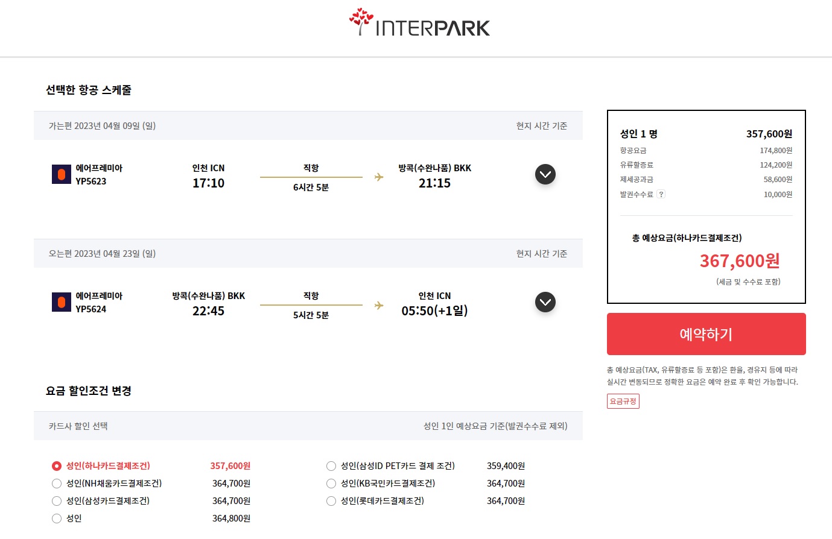This screenshot has width=832, height=539.
Task: Click the 05:50(+1일) Incheon arrival time
Action: click(435, 311)
